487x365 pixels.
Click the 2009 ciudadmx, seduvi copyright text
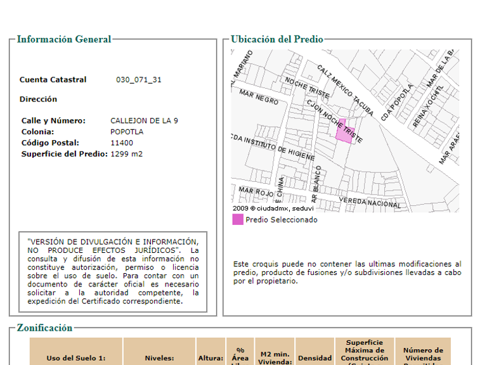tap(273, 208)
